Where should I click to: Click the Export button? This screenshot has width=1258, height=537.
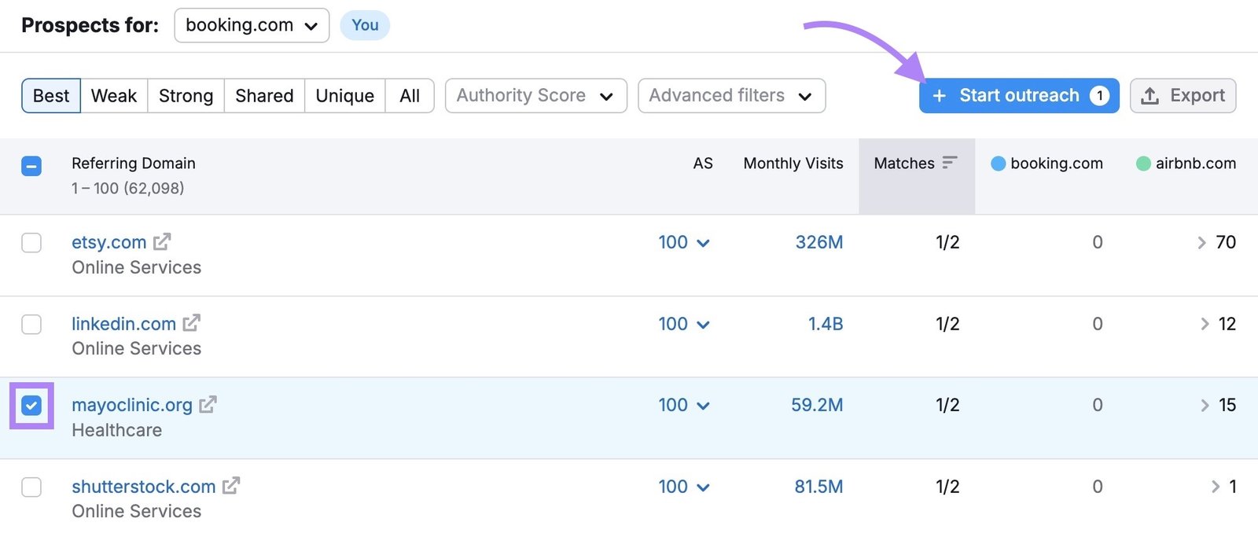[1183, 95]
